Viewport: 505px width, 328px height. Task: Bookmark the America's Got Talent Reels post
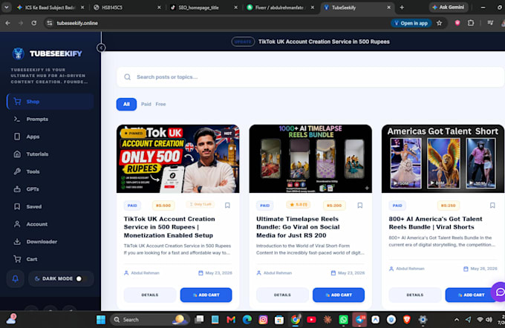point(492,206)
